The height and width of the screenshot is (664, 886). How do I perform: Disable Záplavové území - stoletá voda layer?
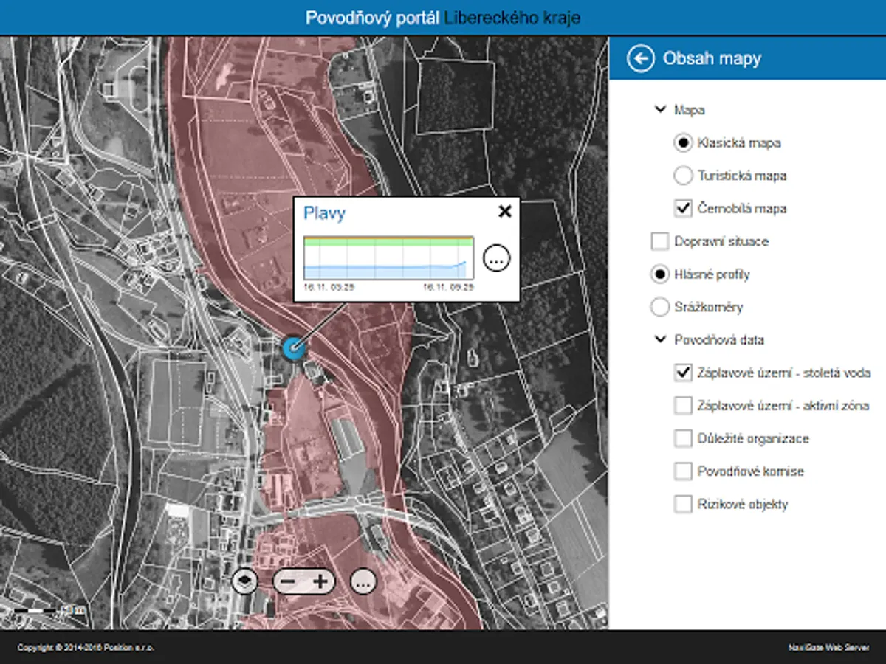pos(683,373)
